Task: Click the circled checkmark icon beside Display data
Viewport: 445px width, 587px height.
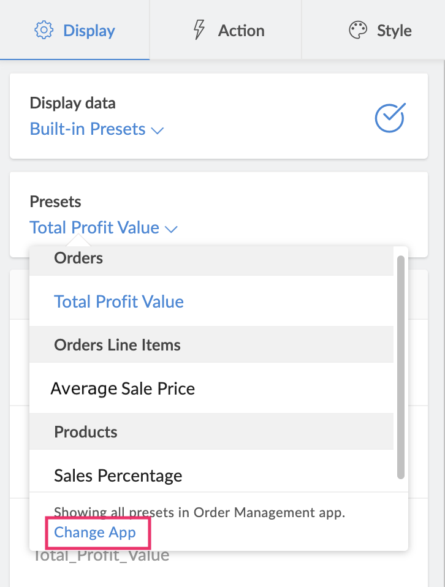Action: [x=390, y=118]
